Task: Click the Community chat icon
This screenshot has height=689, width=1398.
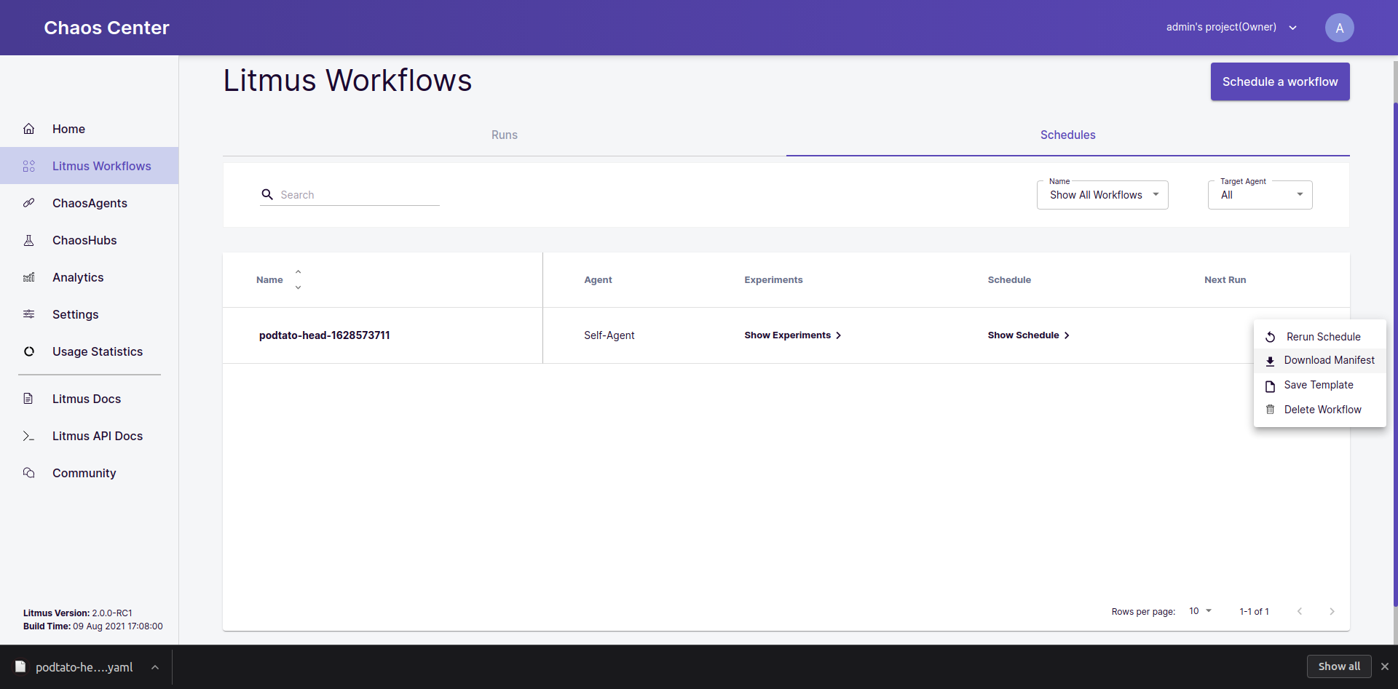Action: click(x=29, y=473)
